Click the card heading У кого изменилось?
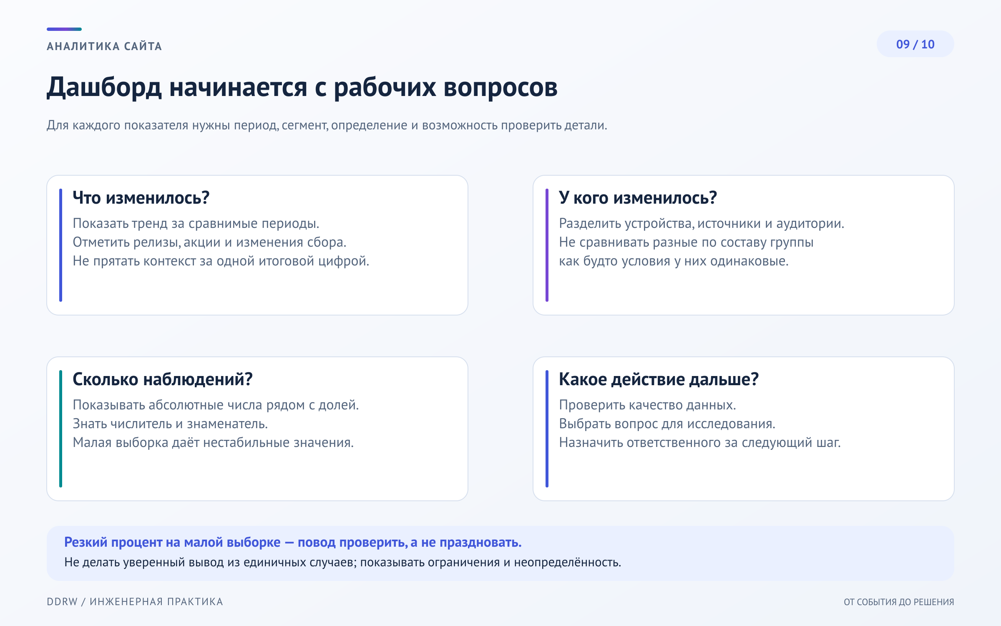1001x626 pixels. pos(638,198)
